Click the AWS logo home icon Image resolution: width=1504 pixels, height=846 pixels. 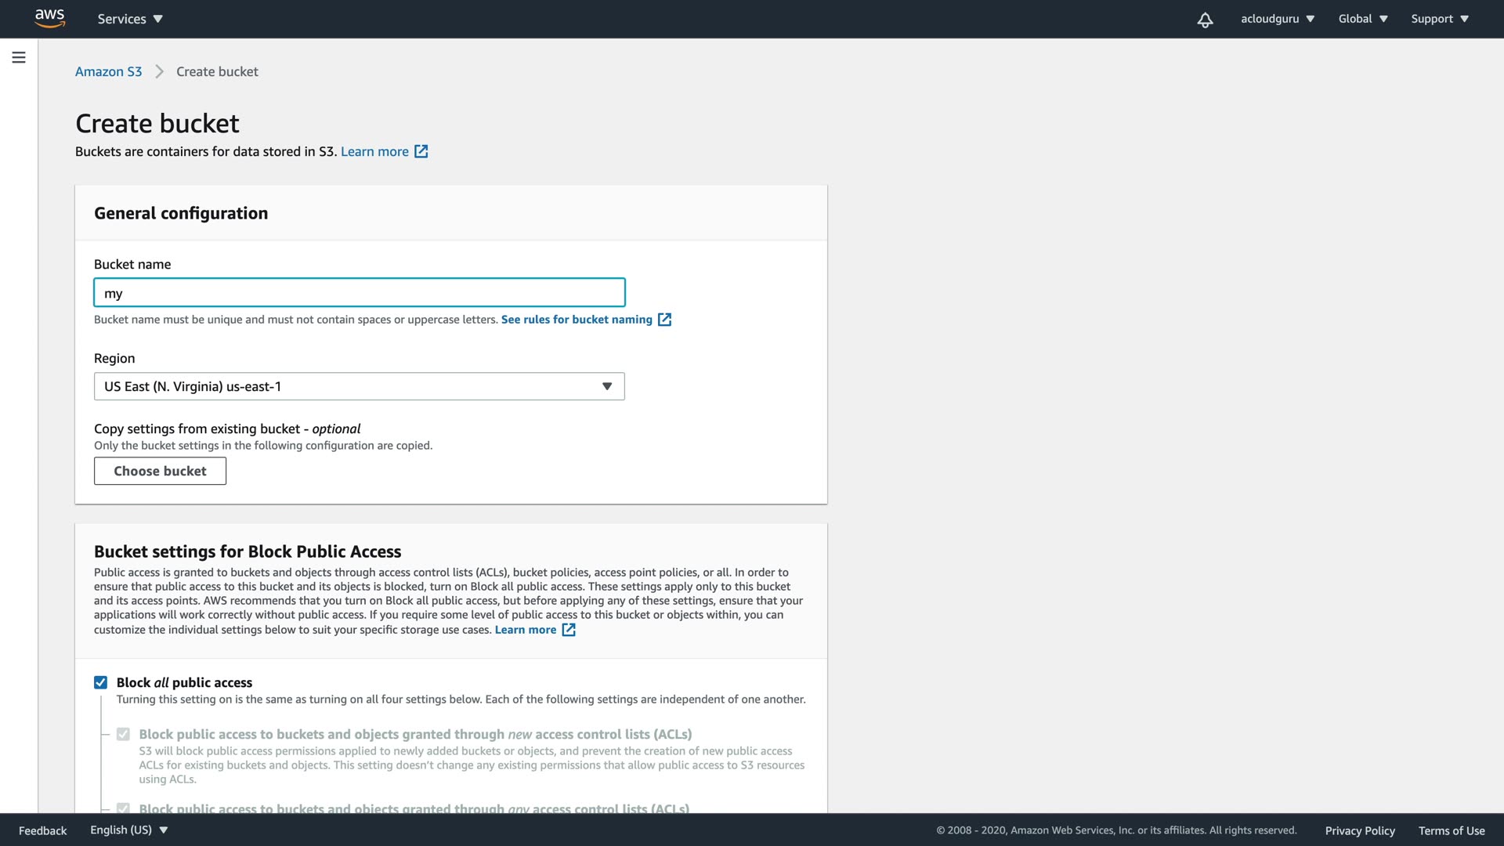click(x=49, y=18)
